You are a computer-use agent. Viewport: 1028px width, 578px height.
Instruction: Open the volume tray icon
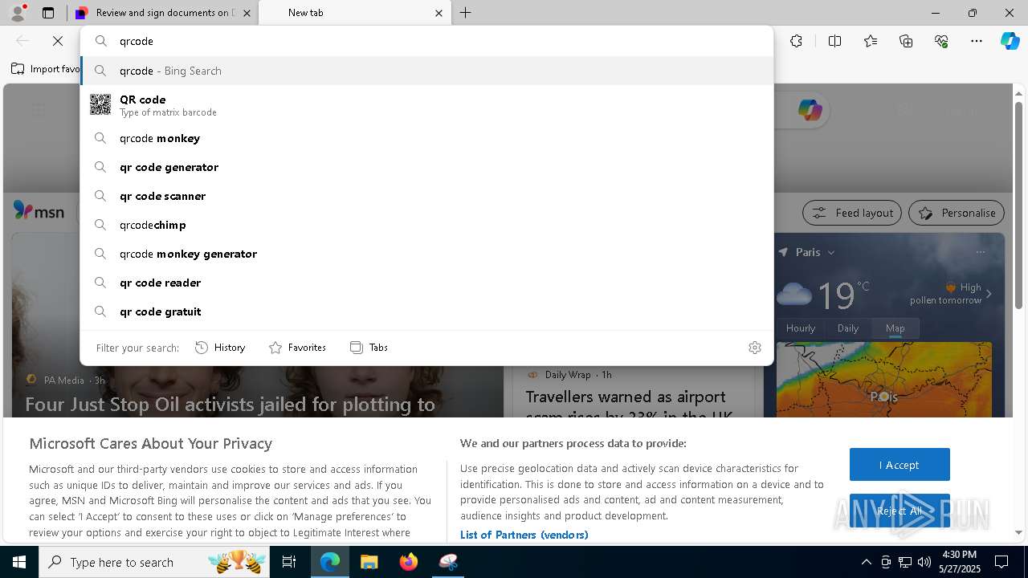tap(924, 562)
